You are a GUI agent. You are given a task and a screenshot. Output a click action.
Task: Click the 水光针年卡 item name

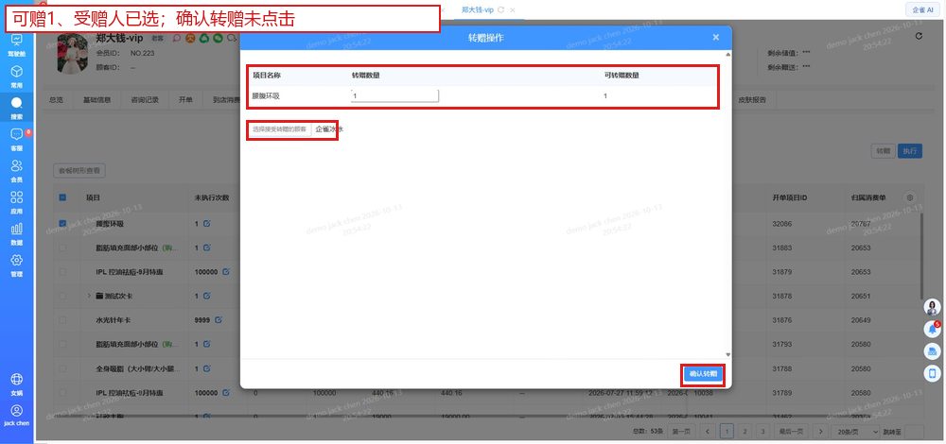click(113, 320)
